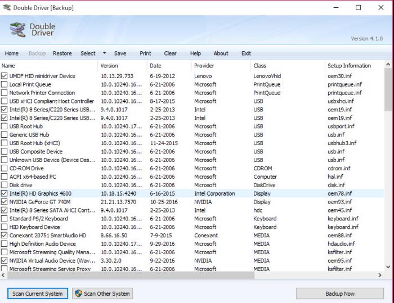394x303 pixels.
Task: Check Network Printer Connection checkbox
Action: click(x=4, y=93)
